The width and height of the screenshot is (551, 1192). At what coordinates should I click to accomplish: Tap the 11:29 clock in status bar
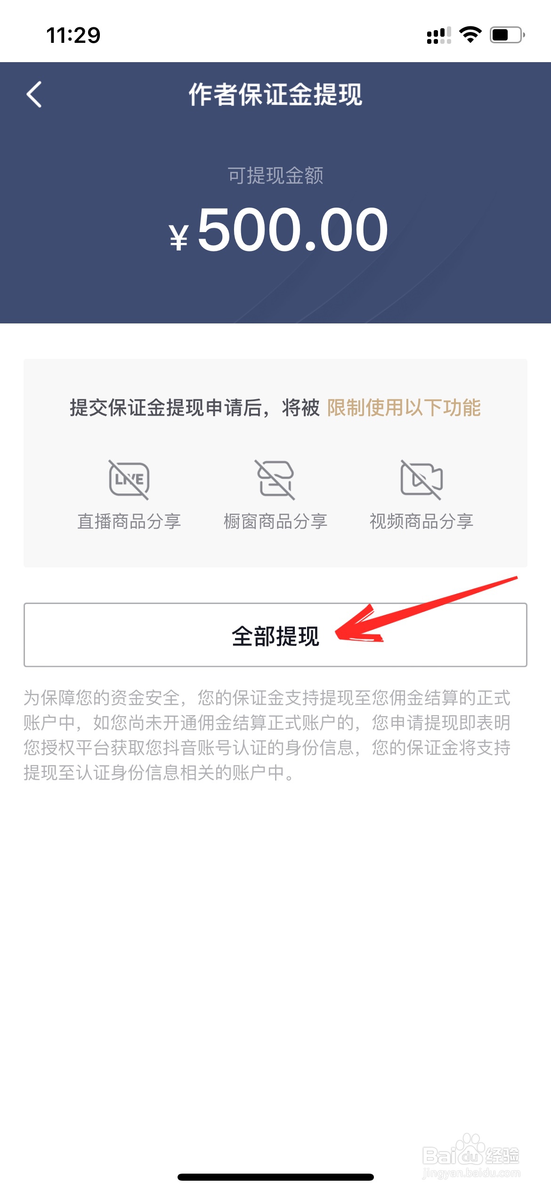73,35
